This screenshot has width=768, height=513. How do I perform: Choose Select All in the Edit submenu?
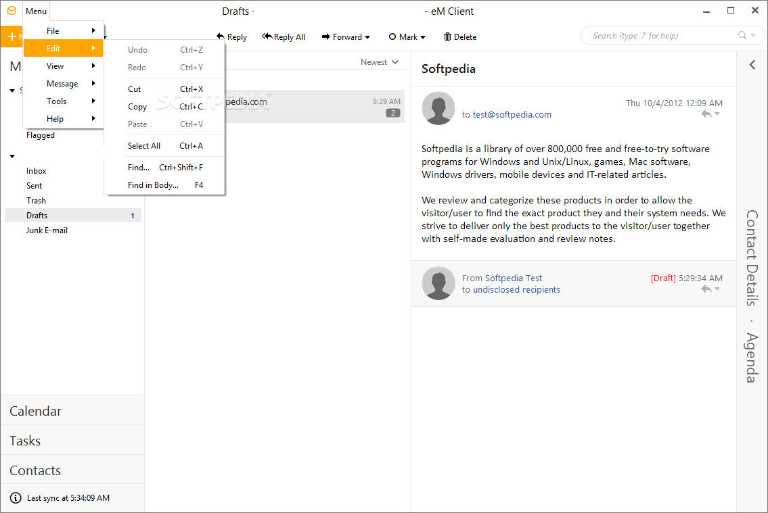[x=165, y=146]
